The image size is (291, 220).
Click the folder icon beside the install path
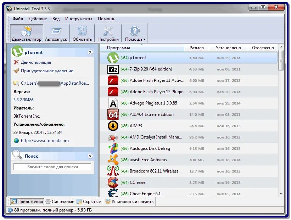coord(16,83)
